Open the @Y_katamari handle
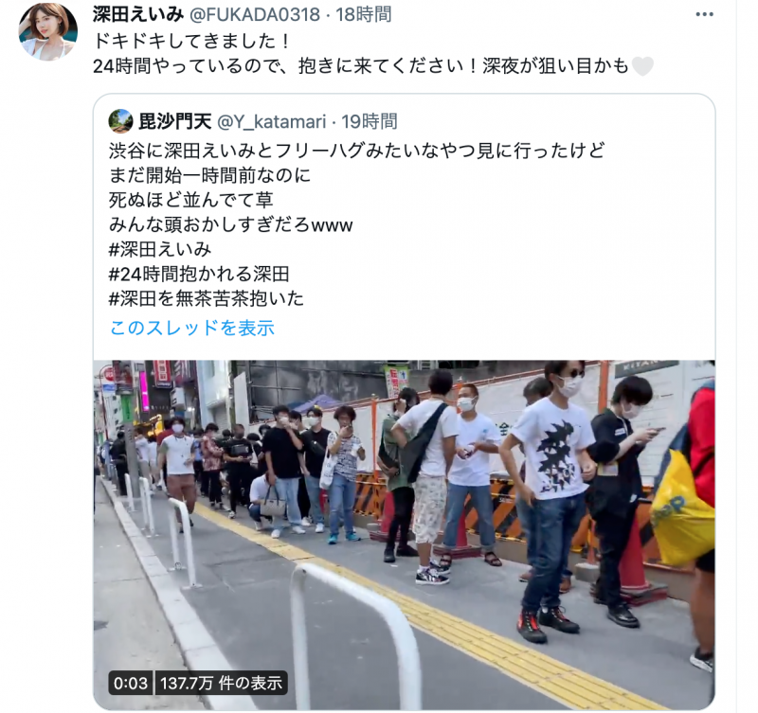This screenshot has height=713, width=758. [x=272, y=122]
